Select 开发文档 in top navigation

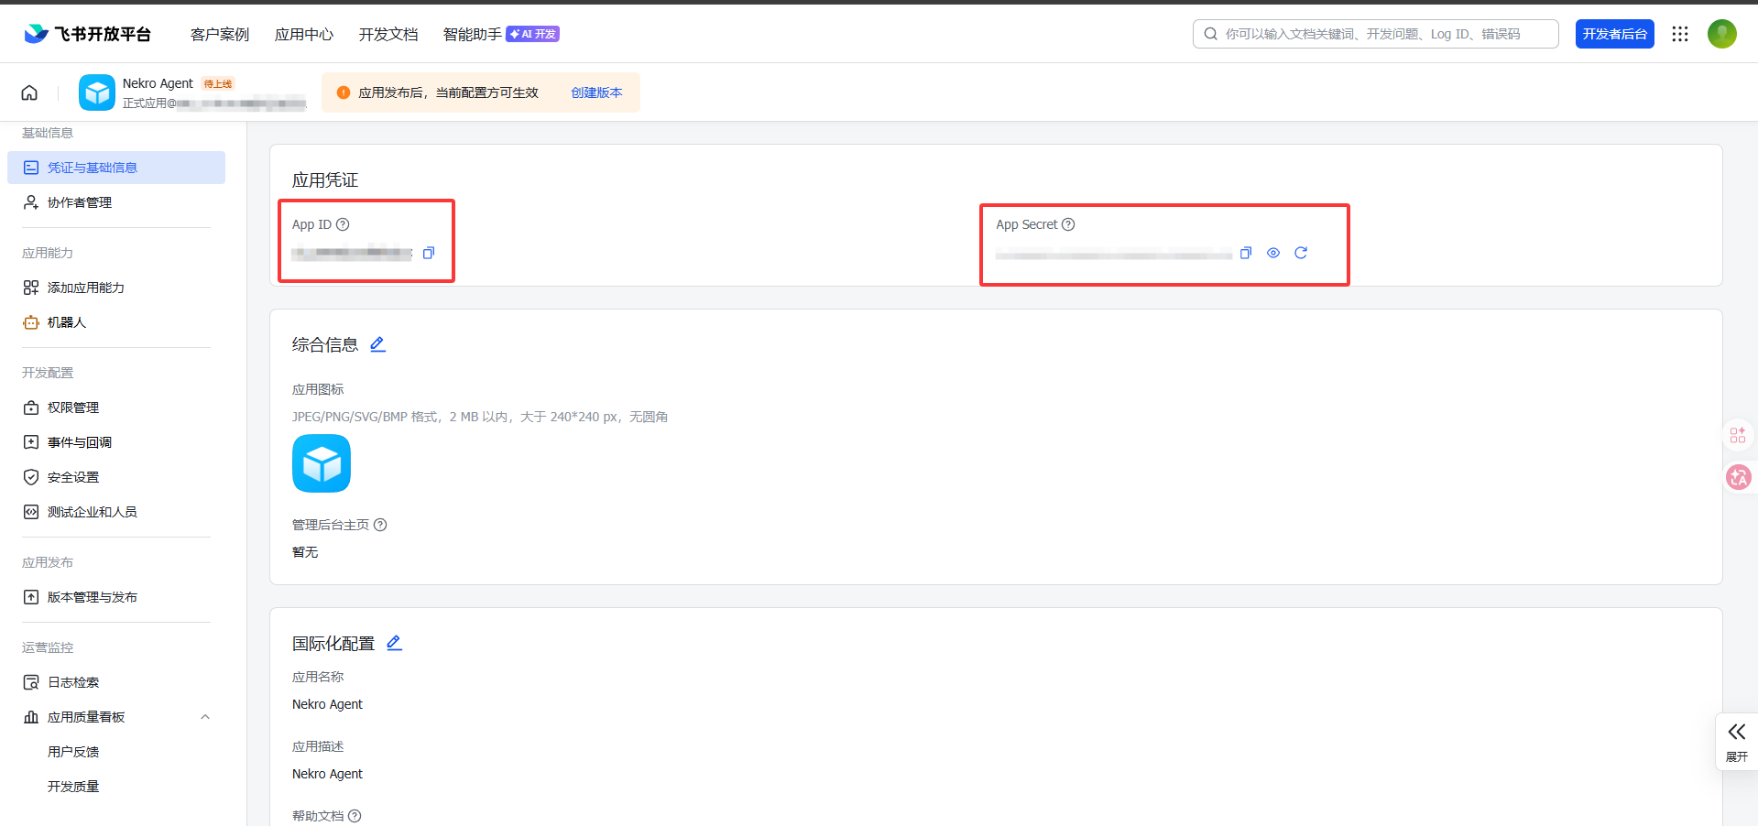pyautogui.click(x=388, y=34)
